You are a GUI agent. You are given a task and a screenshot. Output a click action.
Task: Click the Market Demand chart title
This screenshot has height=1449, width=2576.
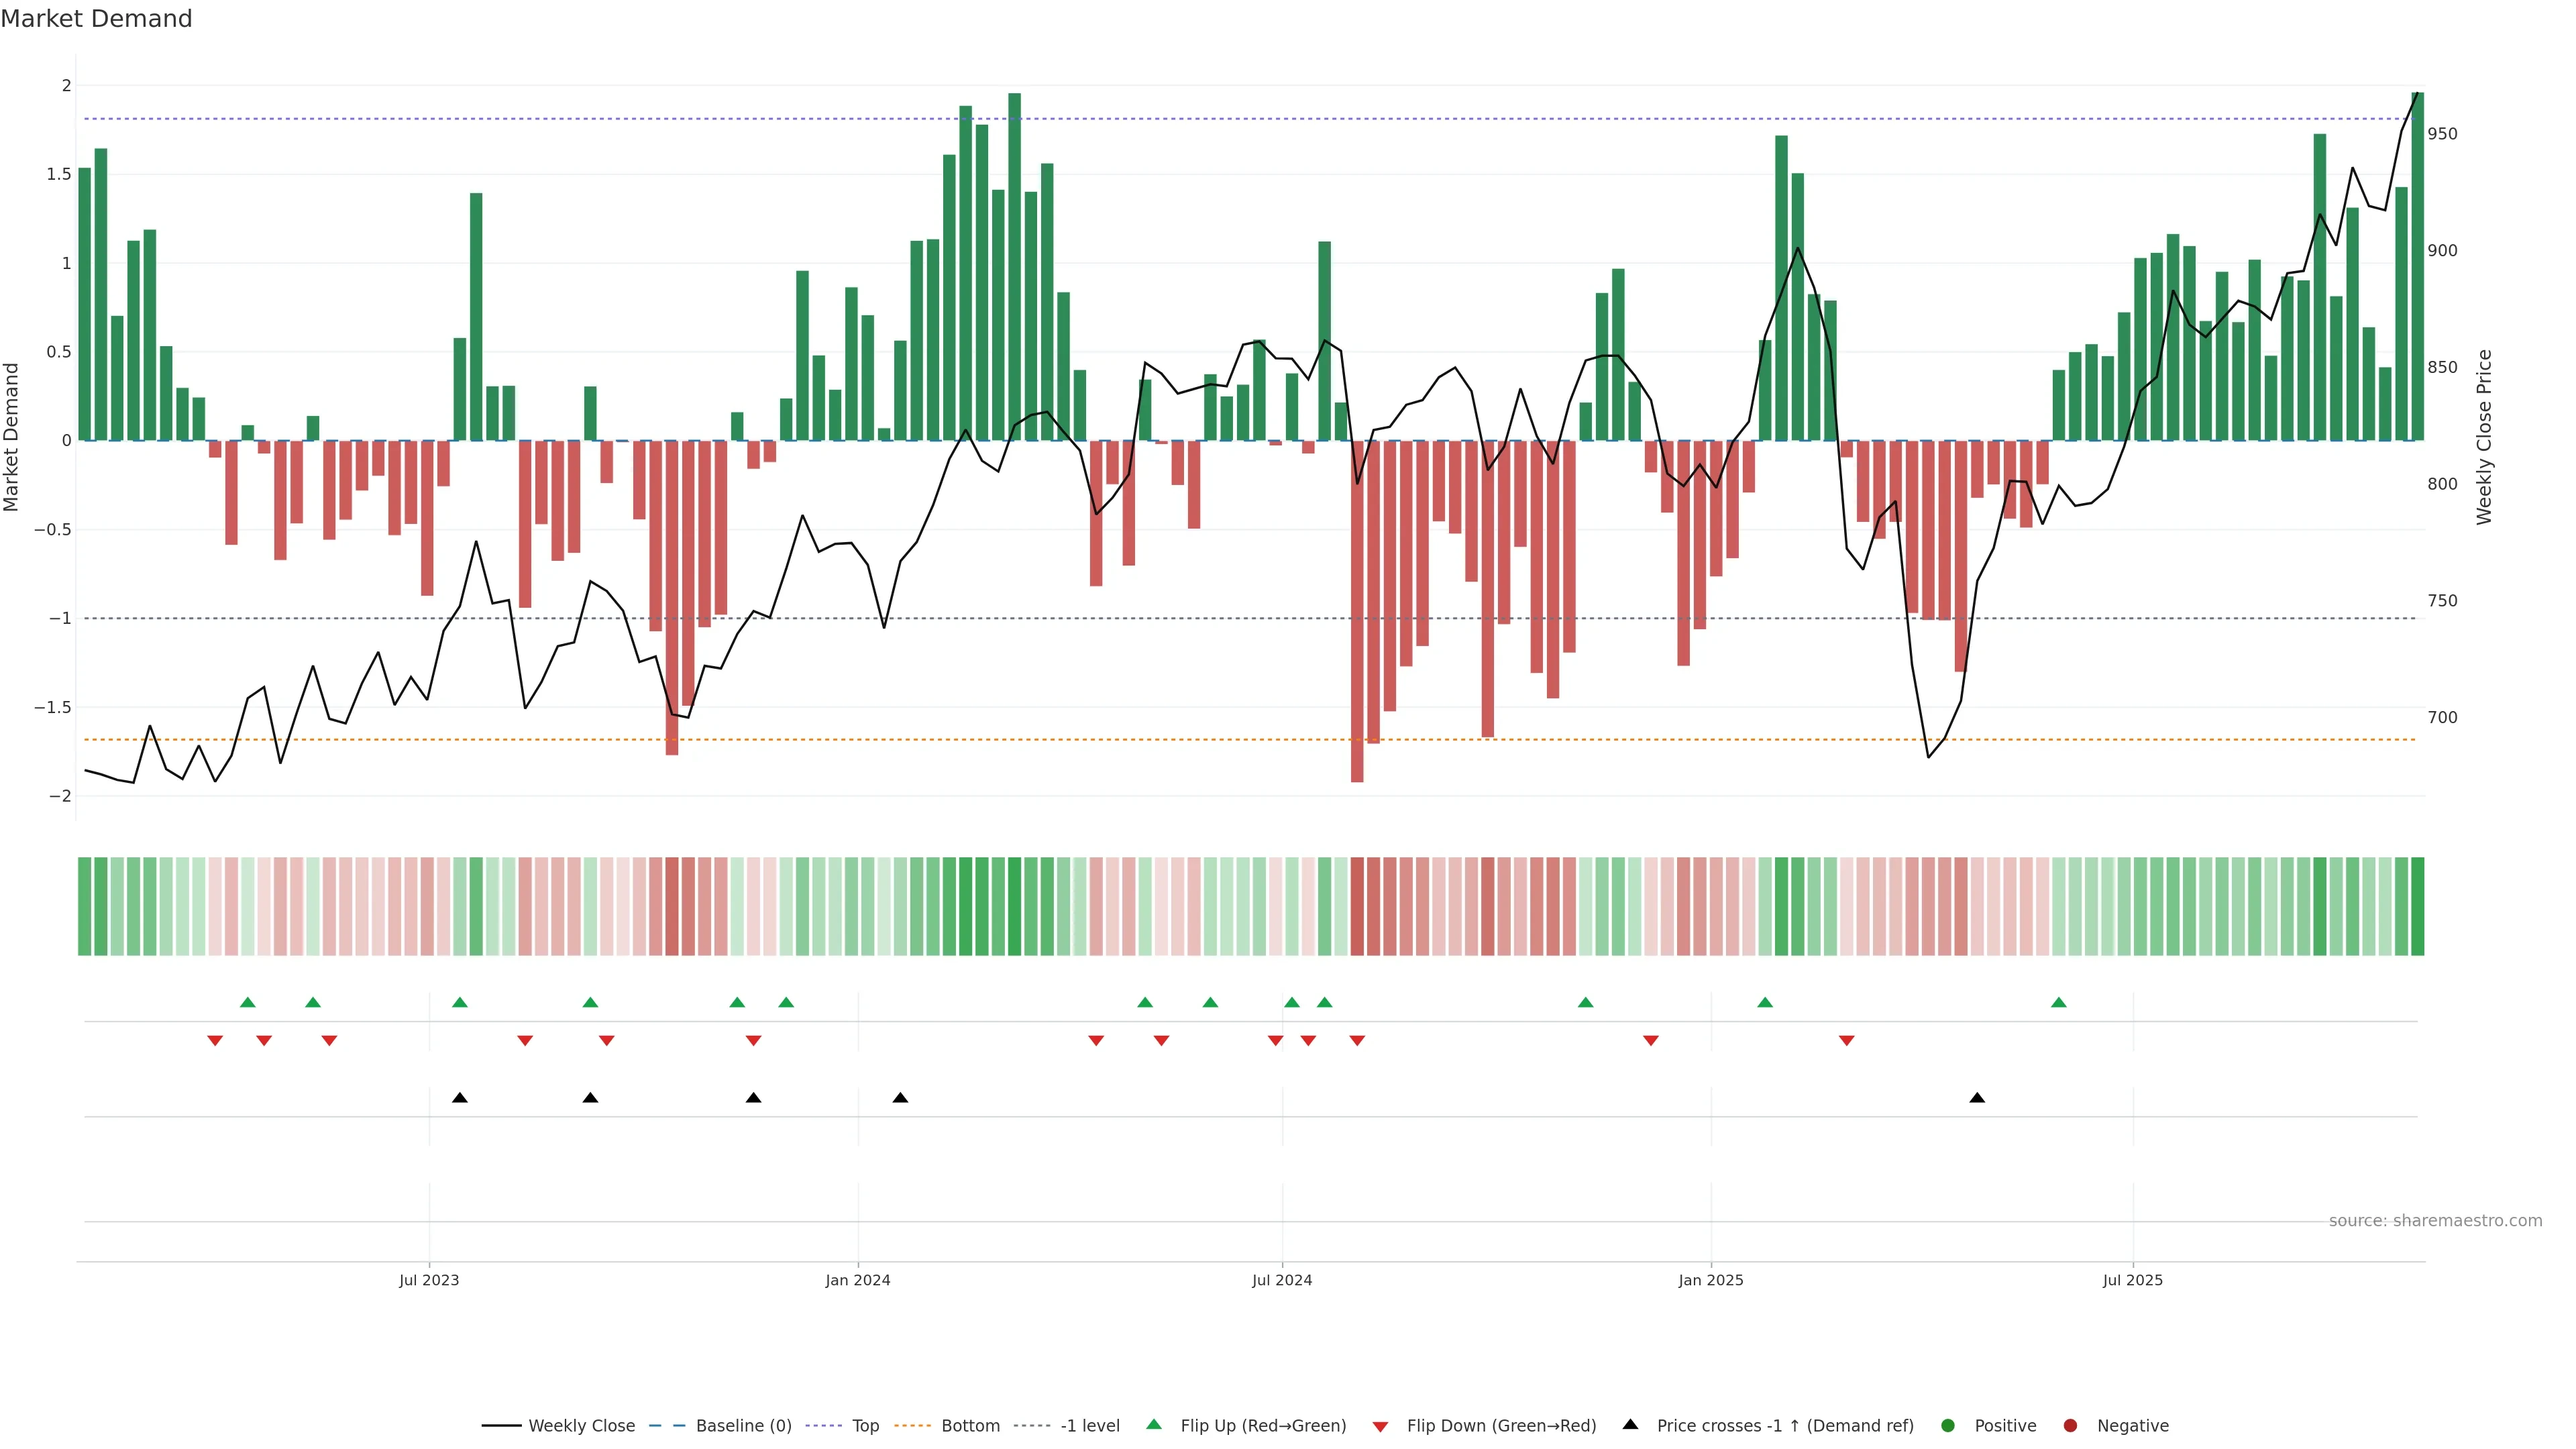[96, 19]
